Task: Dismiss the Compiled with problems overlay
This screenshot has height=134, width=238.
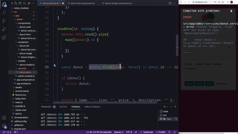Action: (231, 11)
